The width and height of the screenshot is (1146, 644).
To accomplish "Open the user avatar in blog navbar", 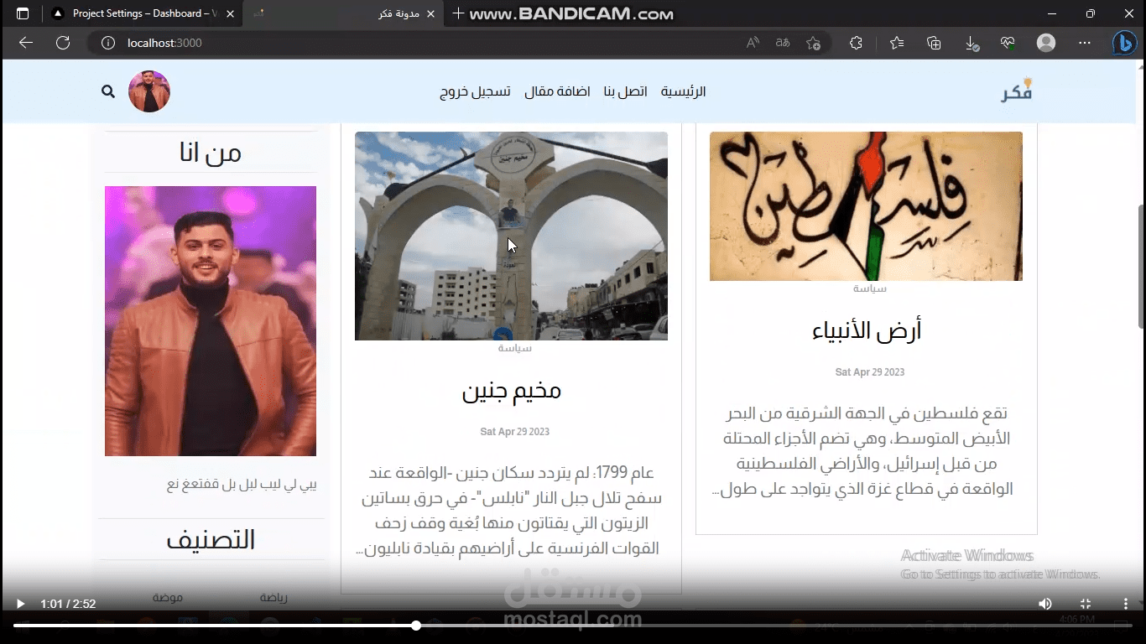I will (x=149, y=91).
